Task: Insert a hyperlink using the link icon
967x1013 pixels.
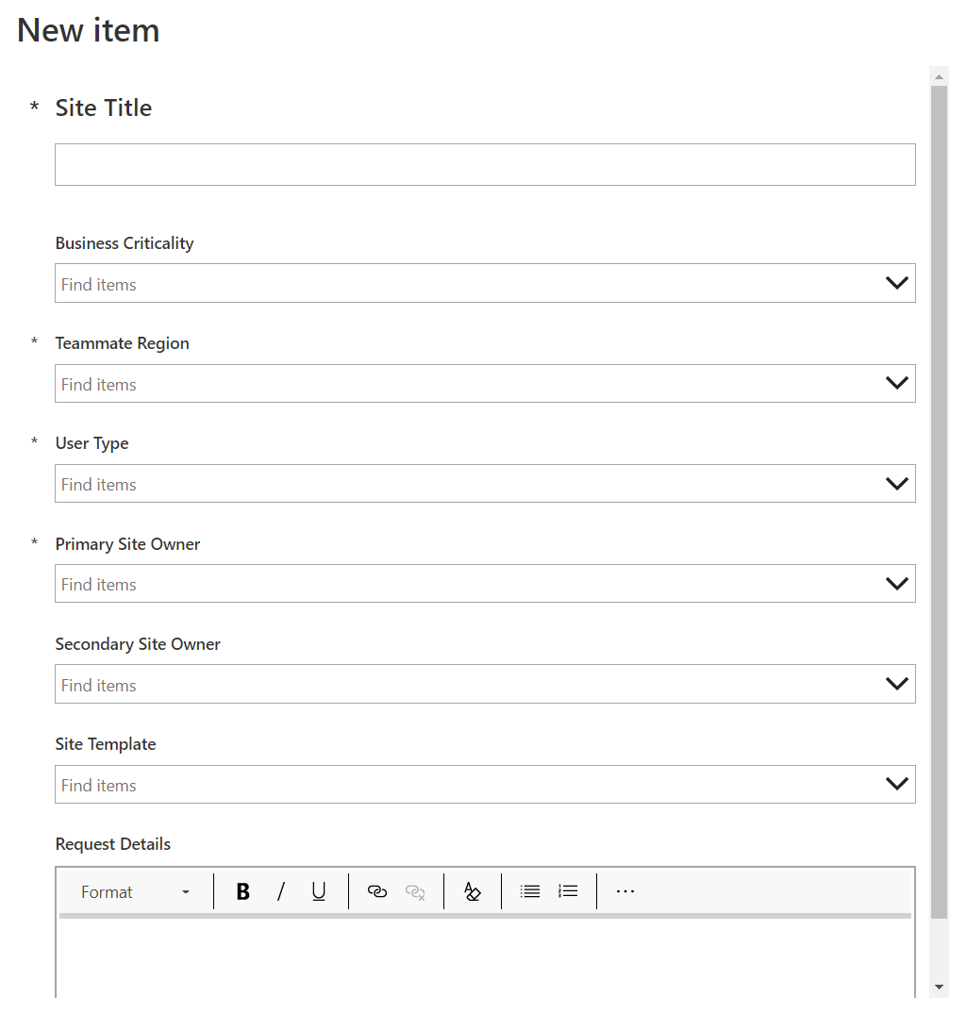Action: [376, 890]
